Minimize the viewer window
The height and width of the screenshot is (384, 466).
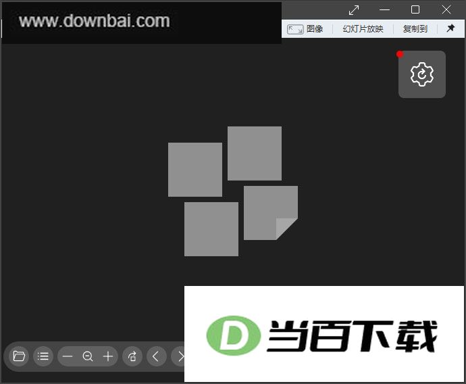(x=384, y=10)
